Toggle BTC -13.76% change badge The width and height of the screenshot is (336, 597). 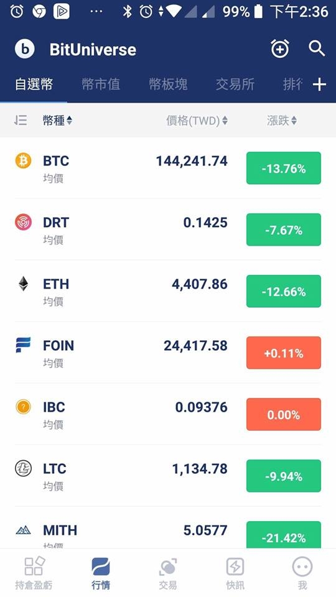click(284, 168)
